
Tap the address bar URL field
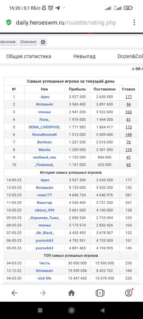[x=66, y=22]
